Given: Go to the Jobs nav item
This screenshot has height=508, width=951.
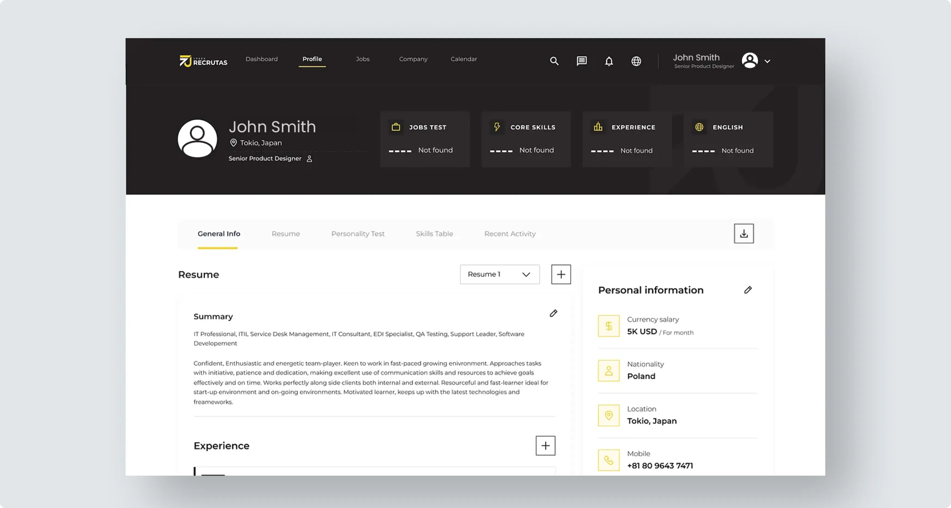Looking at the screenshot, I should click(x=363, y=59).
